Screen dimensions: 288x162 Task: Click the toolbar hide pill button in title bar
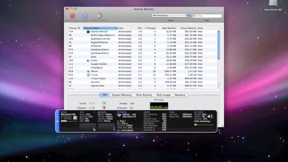(x=220, y=9)
